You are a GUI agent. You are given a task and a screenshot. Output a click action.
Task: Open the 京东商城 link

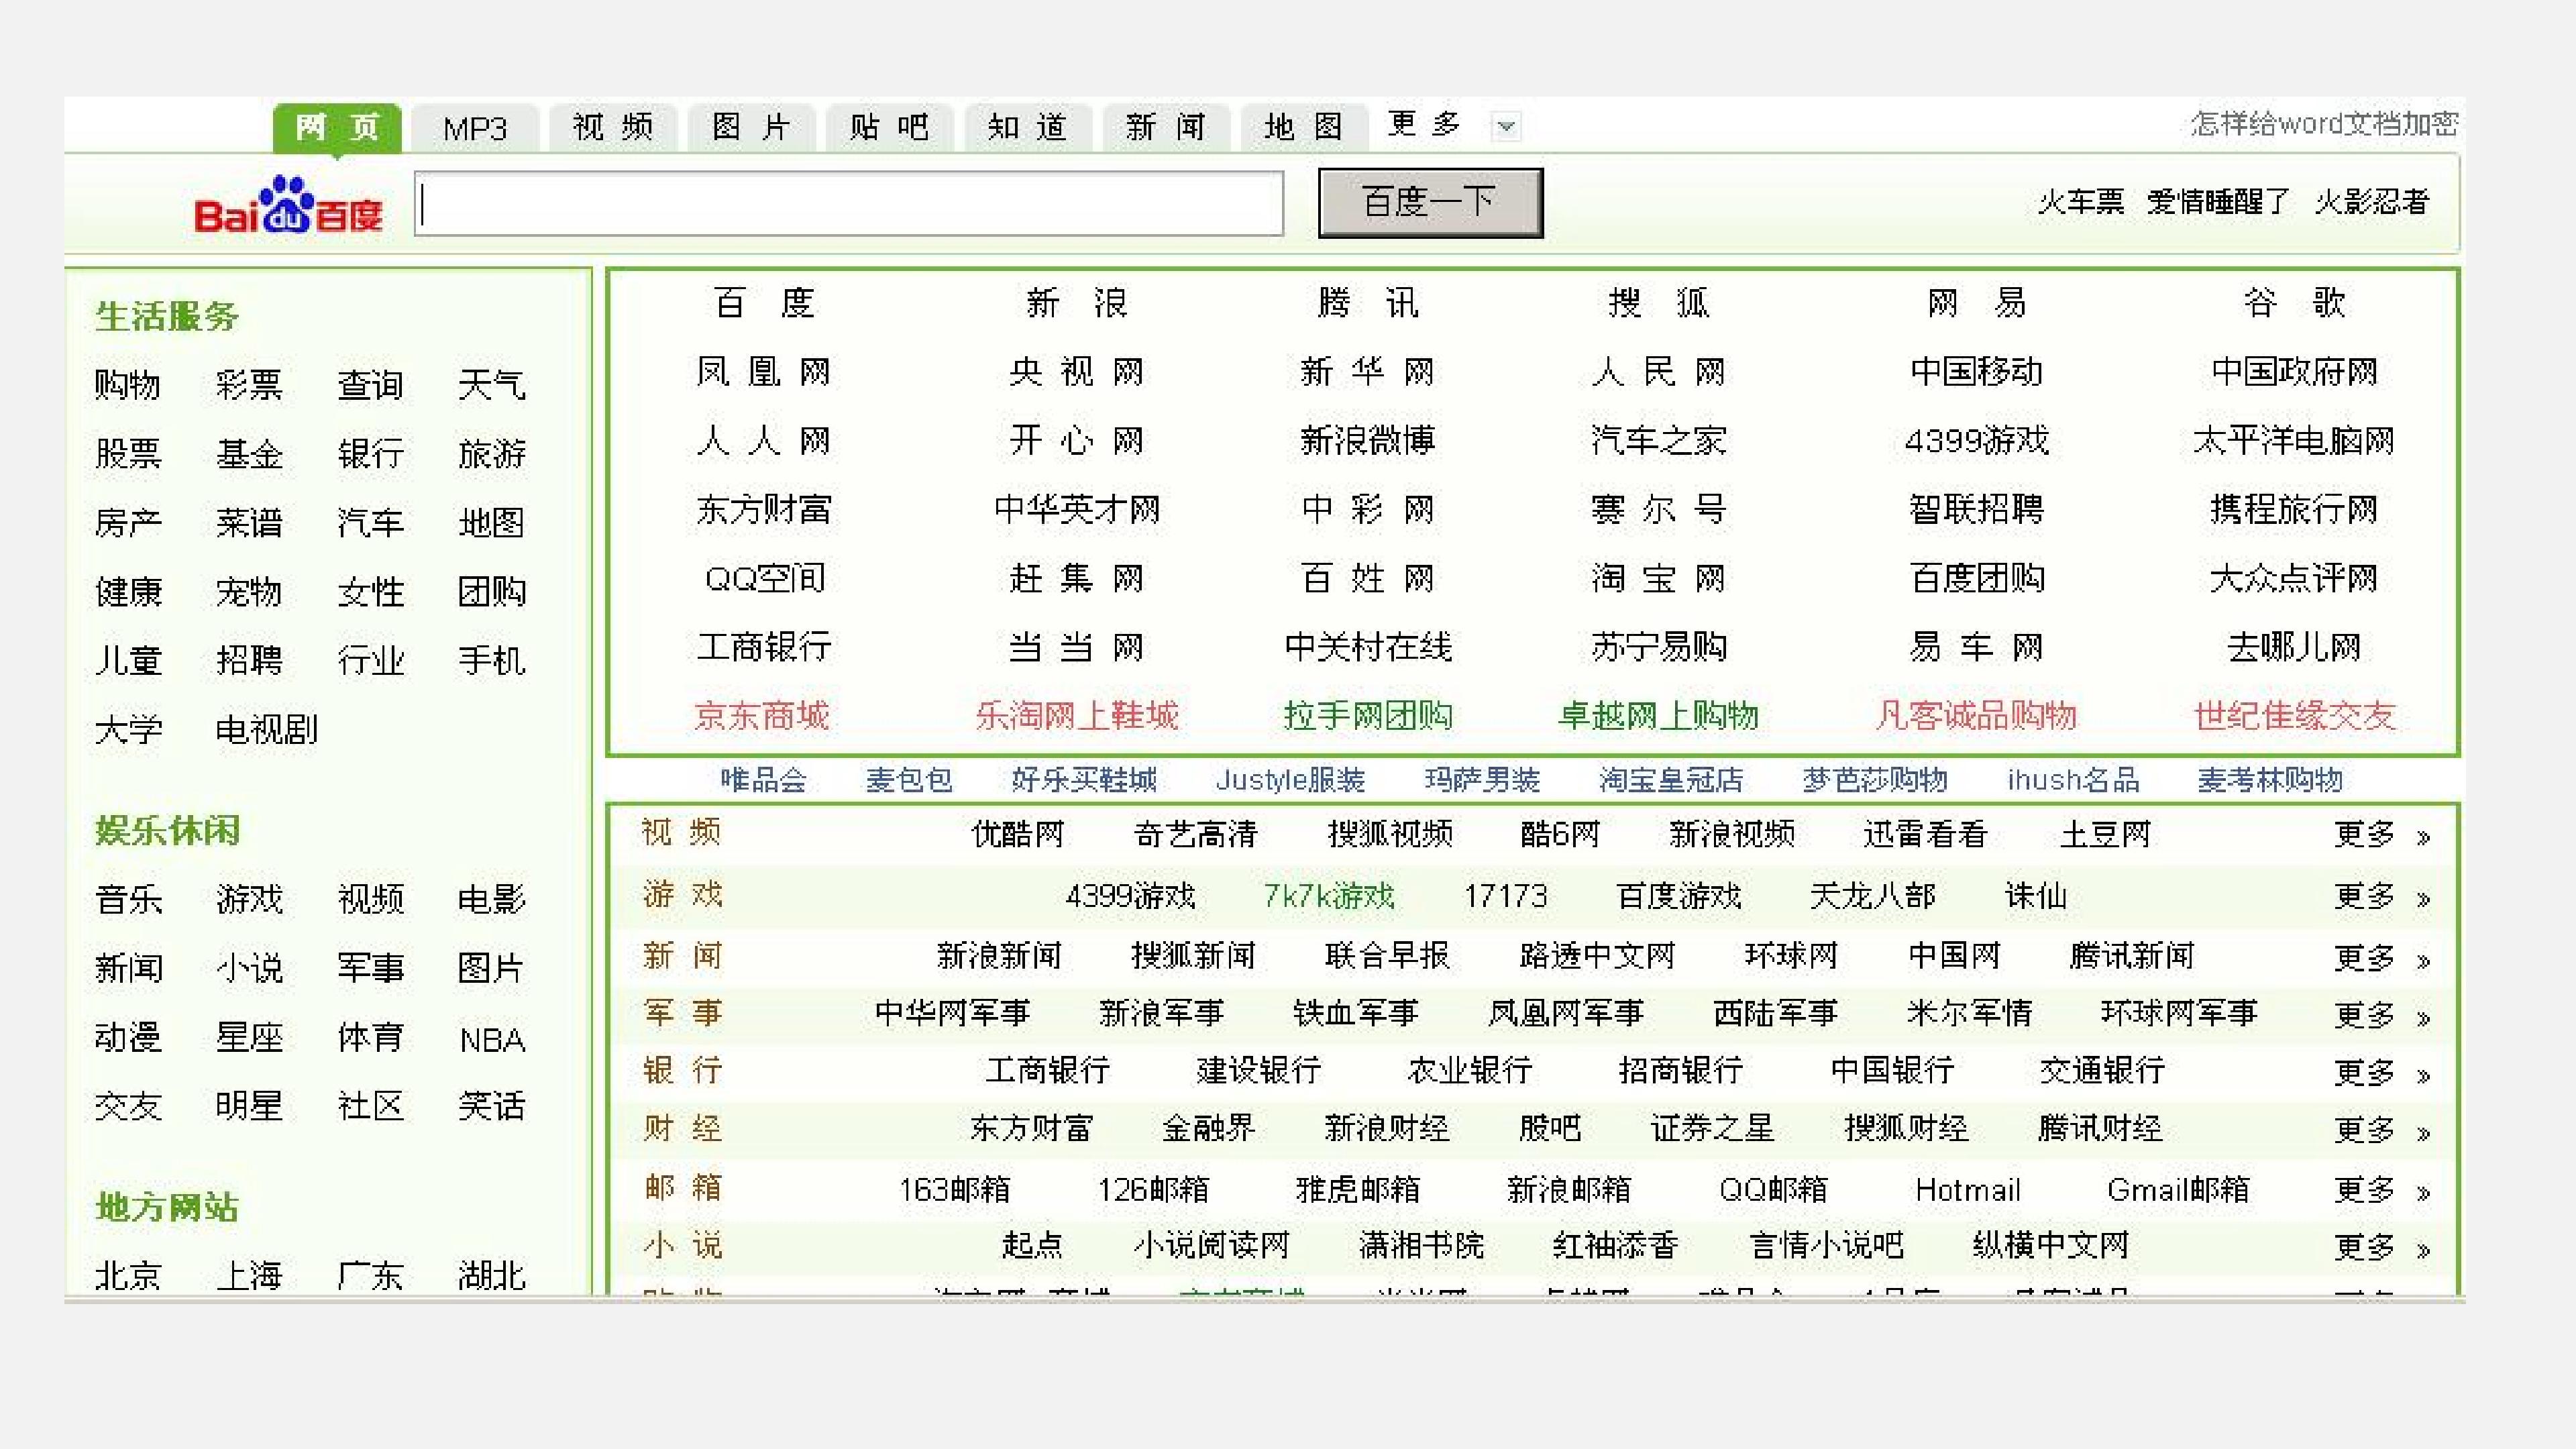(x=762, y=716)
